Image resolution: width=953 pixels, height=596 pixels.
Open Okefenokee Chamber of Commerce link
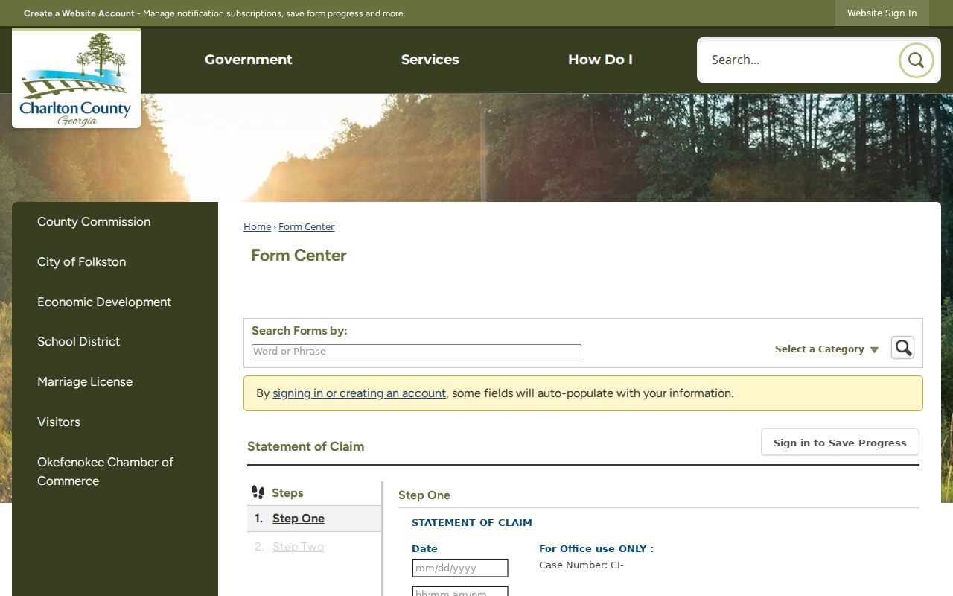coord(105,472)
